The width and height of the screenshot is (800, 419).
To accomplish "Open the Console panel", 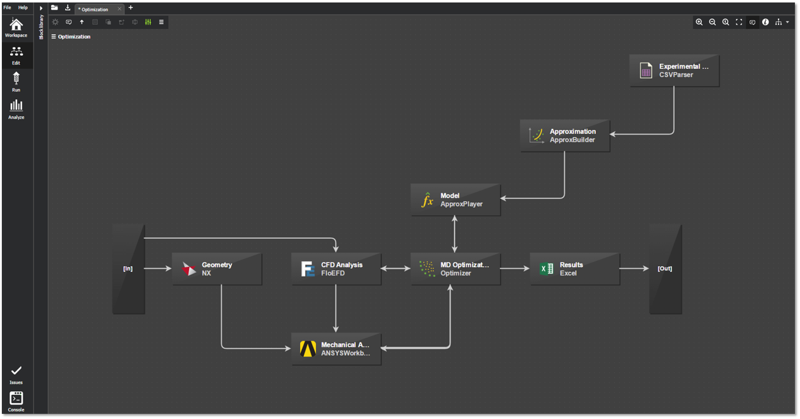I will (16, 401).
